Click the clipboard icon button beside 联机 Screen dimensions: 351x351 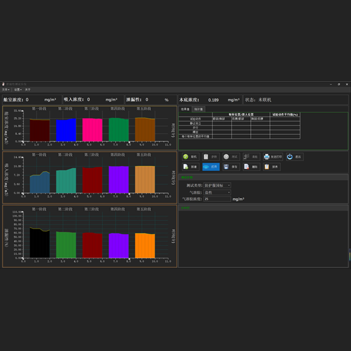(211, 157)
